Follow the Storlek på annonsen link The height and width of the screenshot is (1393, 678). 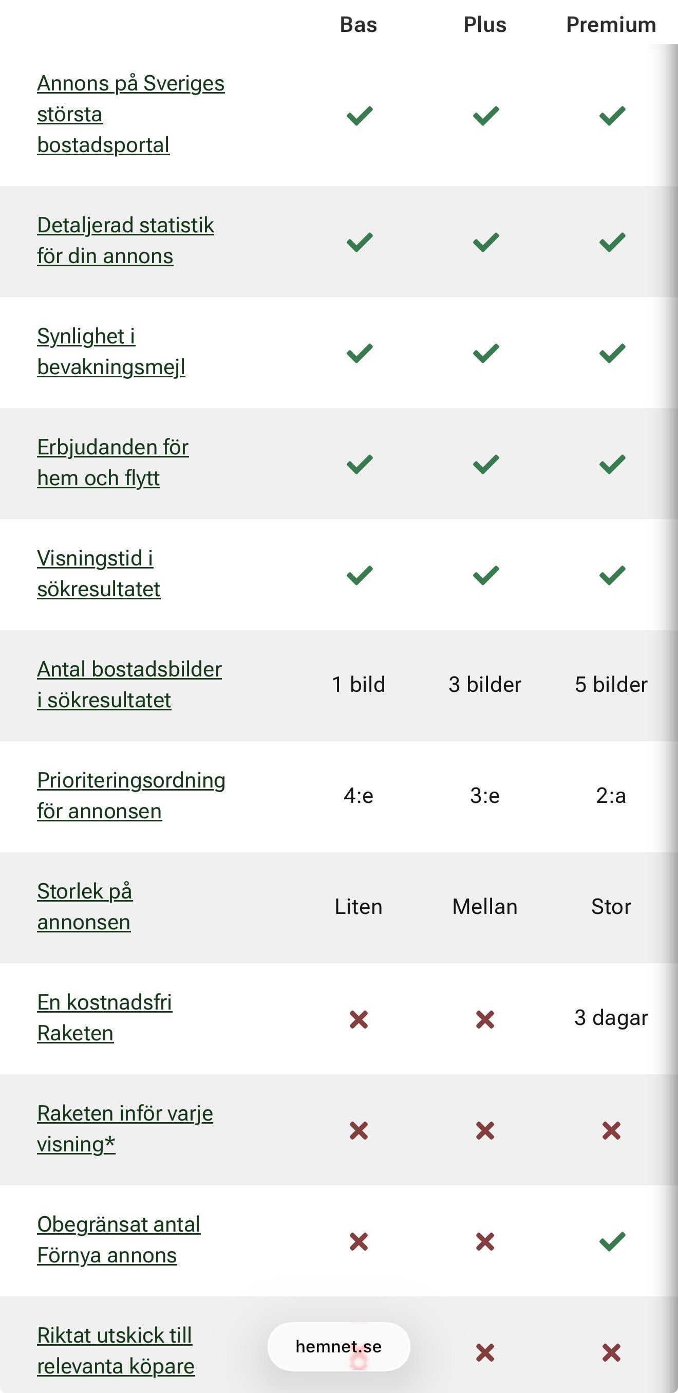(x=84, y=906)
